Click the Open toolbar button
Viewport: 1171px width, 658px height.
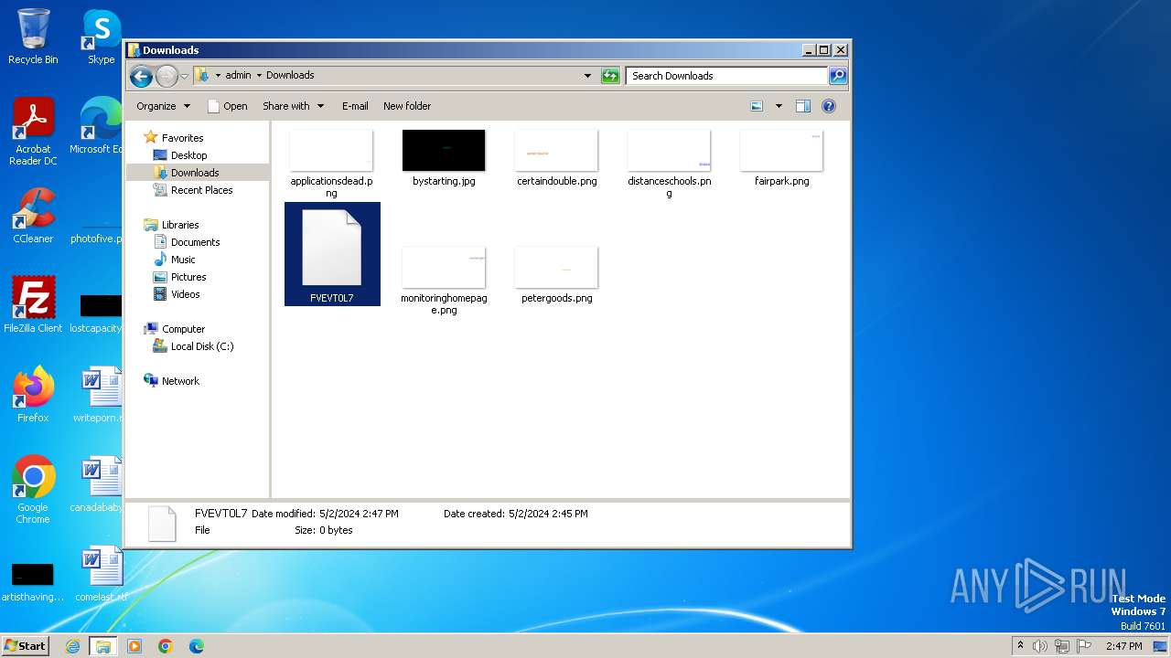228,106
